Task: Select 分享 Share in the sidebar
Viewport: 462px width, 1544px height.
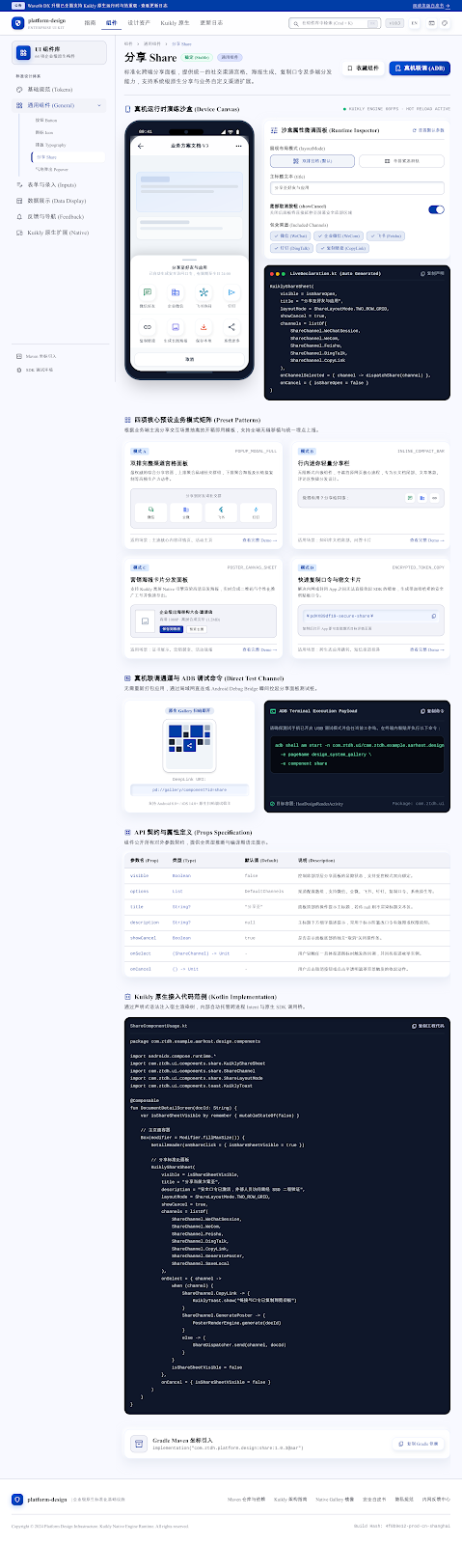Action: point(68,156)
